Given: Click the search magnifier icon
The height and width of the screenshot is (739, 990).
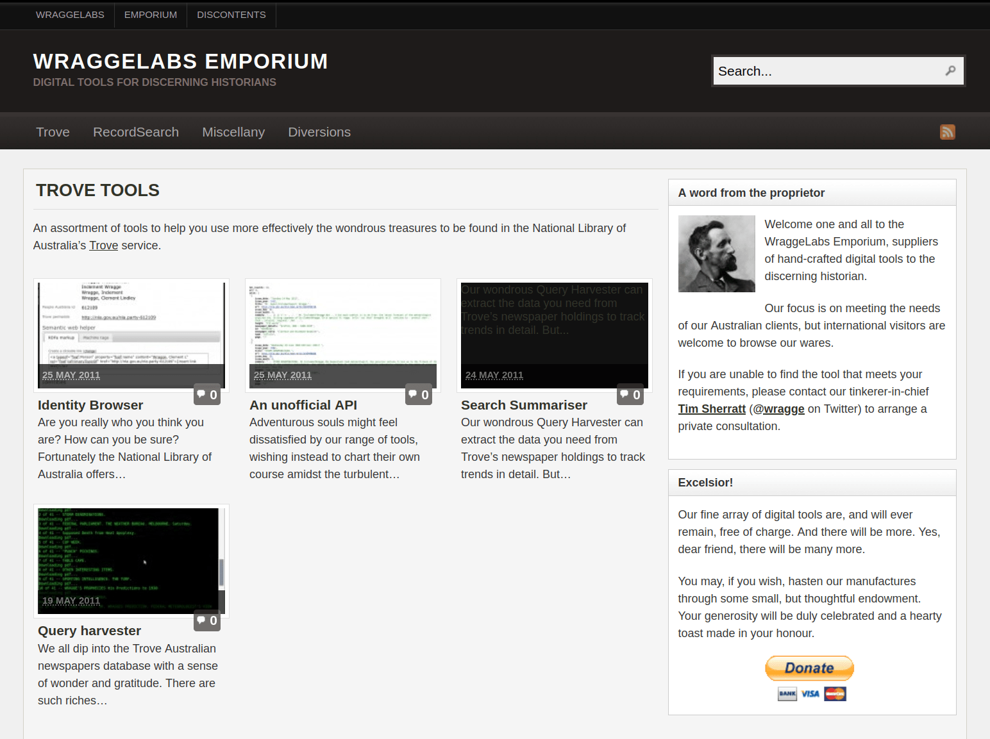Looking at the screenshot, I should click(x=950, y=71).
